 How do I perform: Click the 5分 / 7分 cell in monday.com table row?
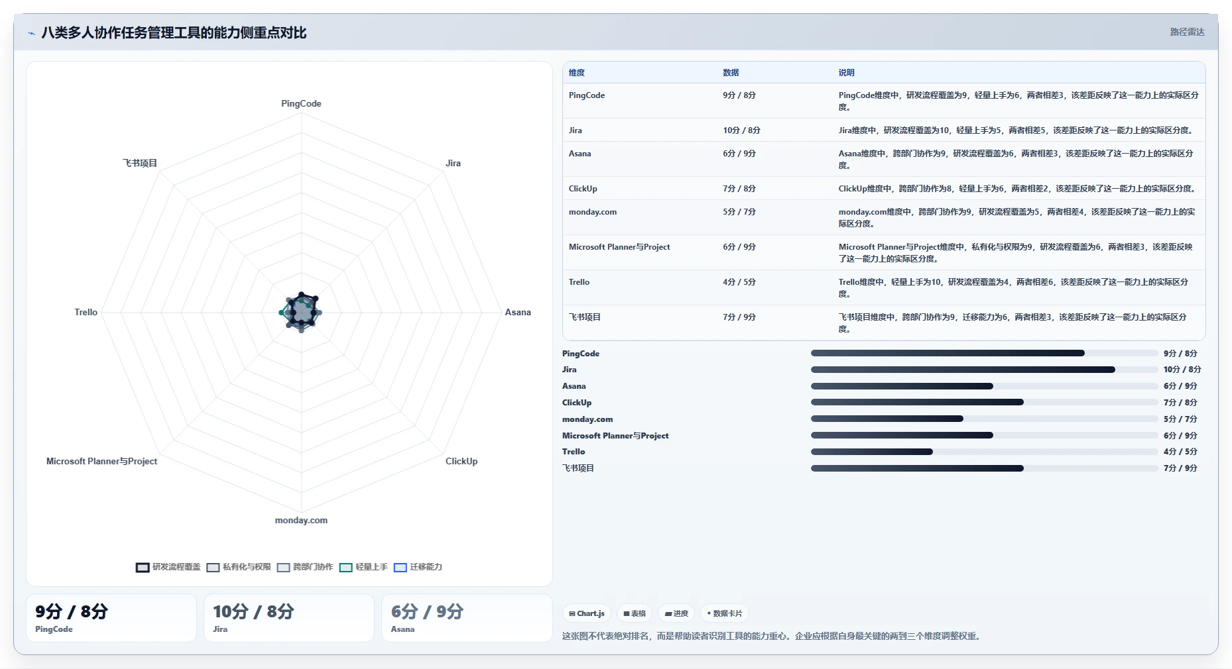(x=739, y=212)
